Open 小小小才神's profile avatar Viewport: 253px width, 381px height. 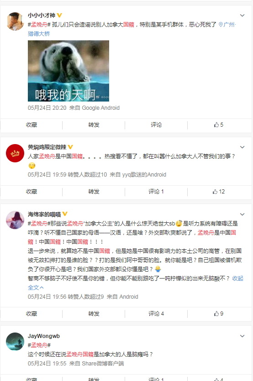pyautogui.click(x=15, y=21)
